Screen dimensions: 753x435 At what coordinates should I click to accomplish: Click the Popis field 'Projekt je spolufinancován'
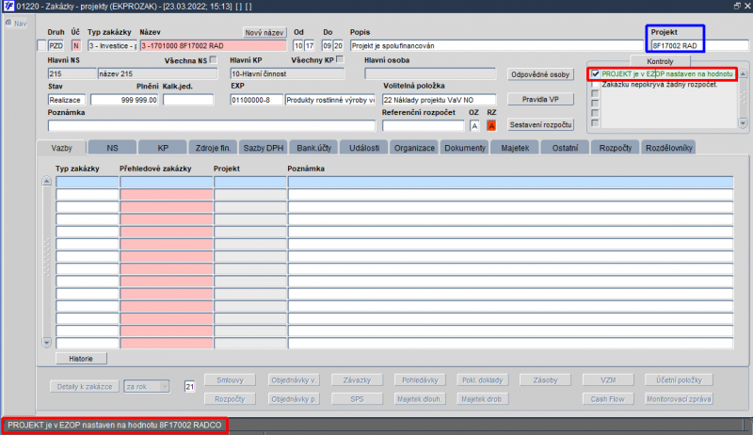point(496,45)
